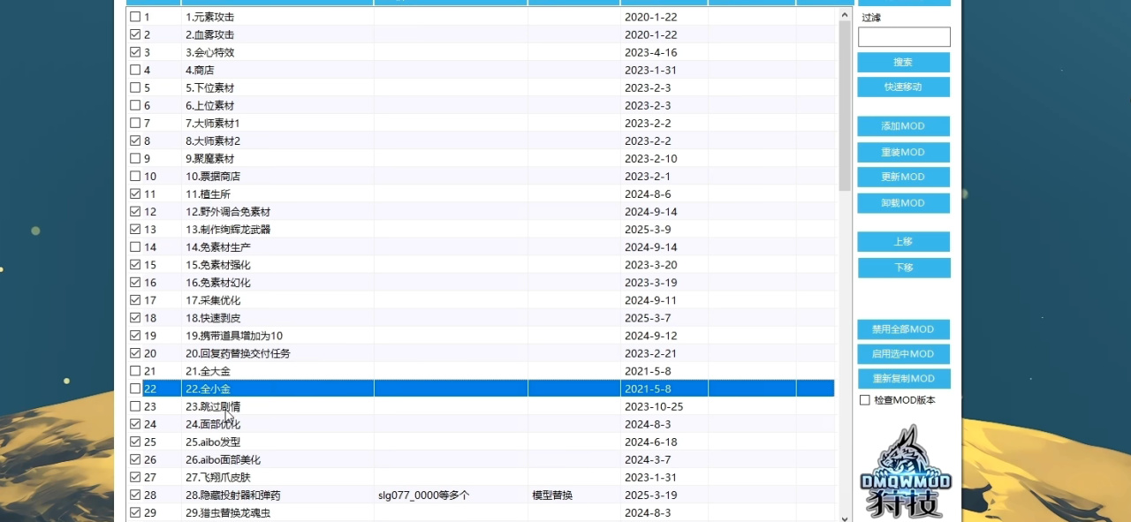Disable the 8.大师素材2 checkbox
This screenshot has height=522, width=1131.
(x=135, y=140)
